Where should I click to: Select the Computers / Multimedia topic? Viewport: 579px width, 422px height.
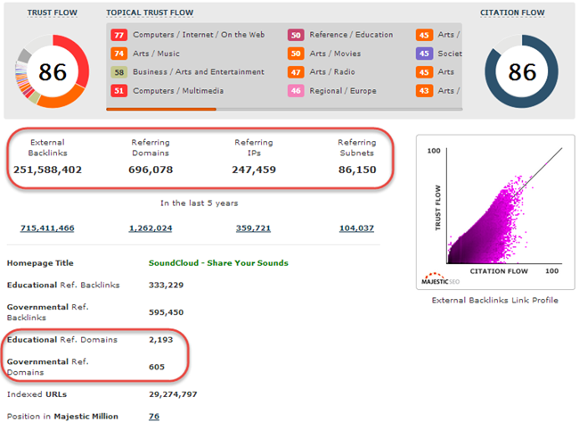178,91
